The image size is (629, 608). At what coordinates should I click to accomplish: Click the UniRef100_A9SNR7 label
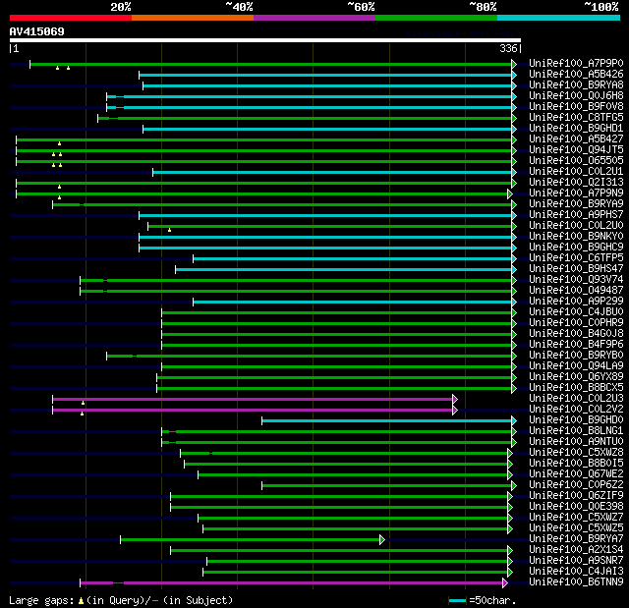click(576, 561)
